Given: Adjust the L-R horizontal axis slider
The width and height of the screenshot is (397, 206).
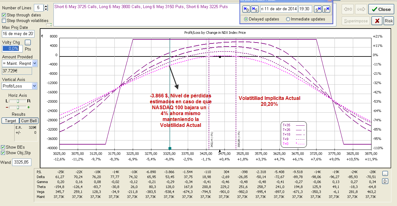Looking at the screenshot, I should click(18, 101).
